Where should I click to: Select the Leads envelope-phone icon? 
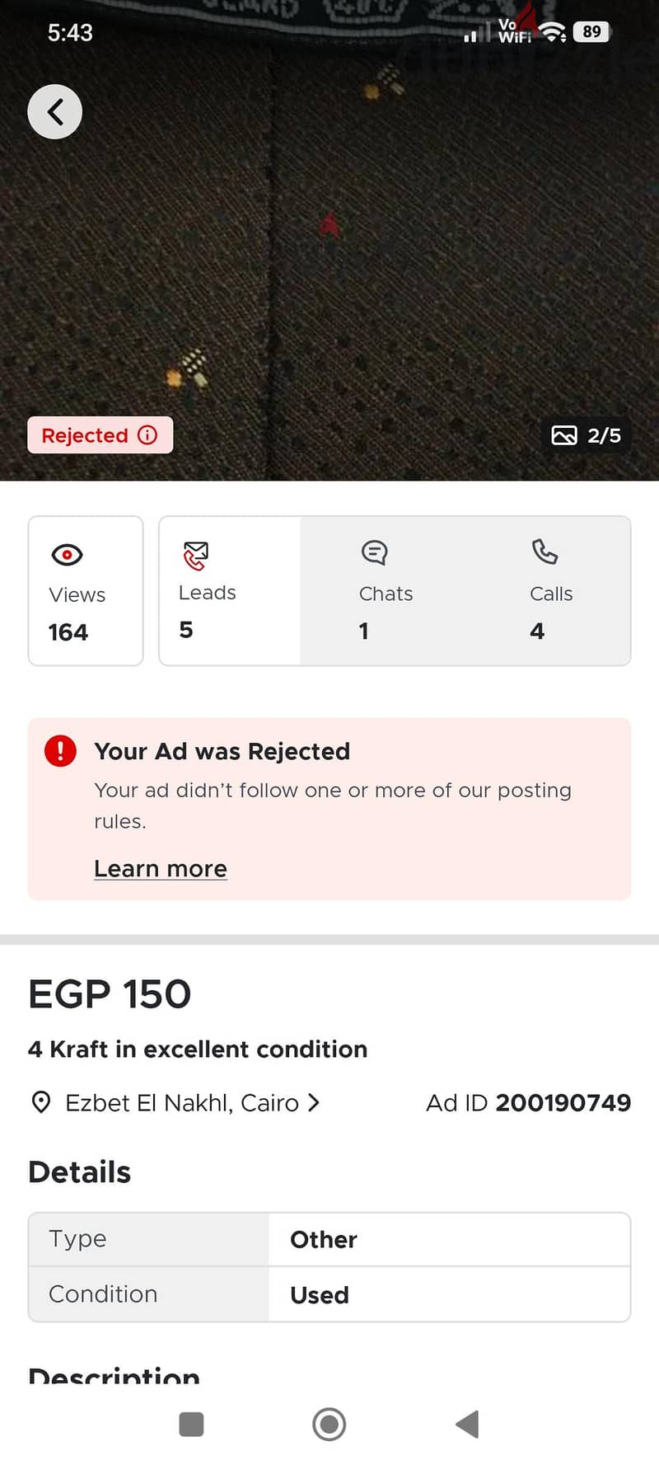(x=196, y=556)
